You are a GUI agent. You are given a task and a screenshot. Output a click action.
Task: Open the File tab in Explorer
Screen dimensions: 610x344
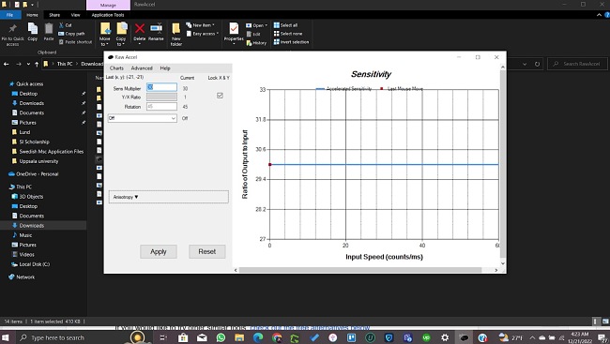coord(9,15)
